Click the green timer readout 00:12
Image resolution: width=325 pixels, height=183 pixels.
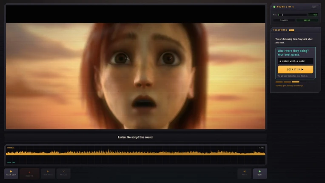click(x=307, y=20)
